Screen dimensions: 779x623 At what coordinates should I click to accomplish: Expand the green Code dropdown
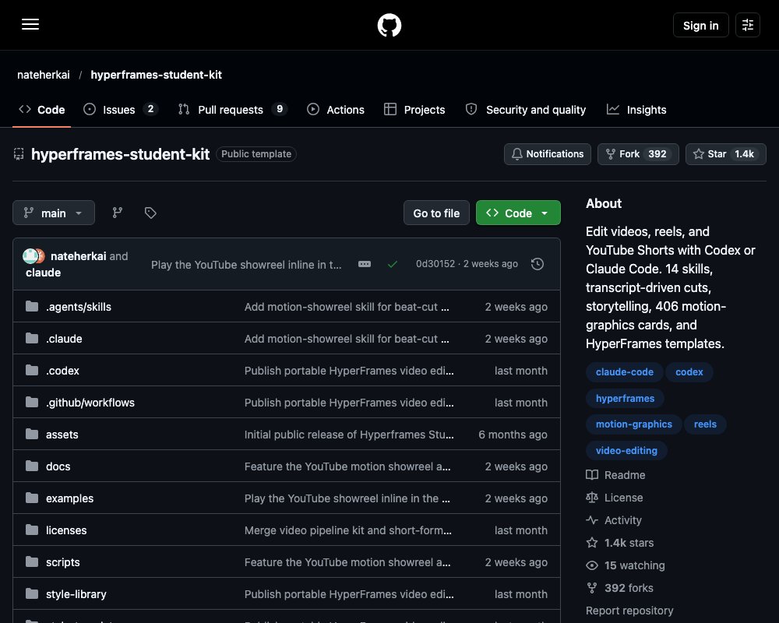tap(518, 213)
